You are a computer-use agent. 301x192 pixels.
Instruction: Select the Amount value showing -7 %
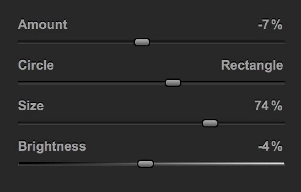coord(270,25)
